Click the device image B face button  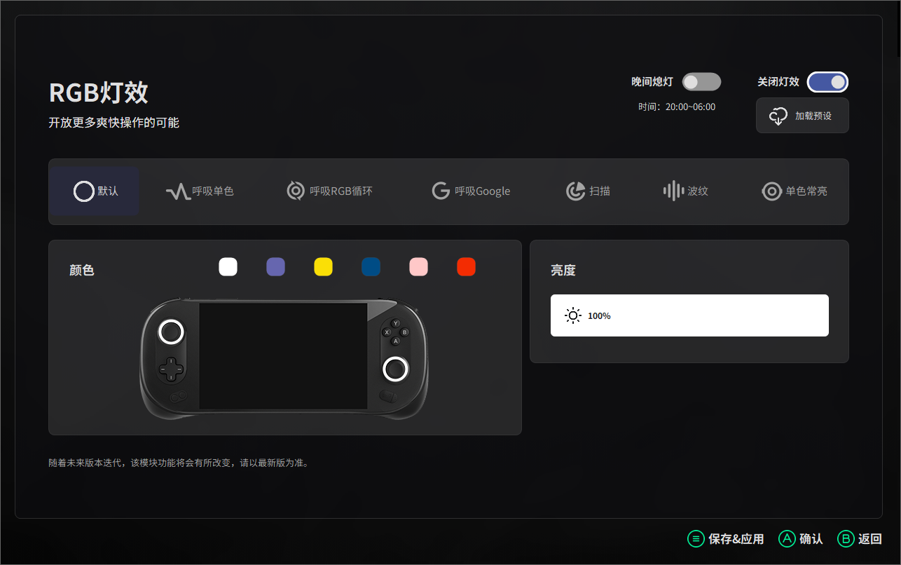click(x=404, y=332)
